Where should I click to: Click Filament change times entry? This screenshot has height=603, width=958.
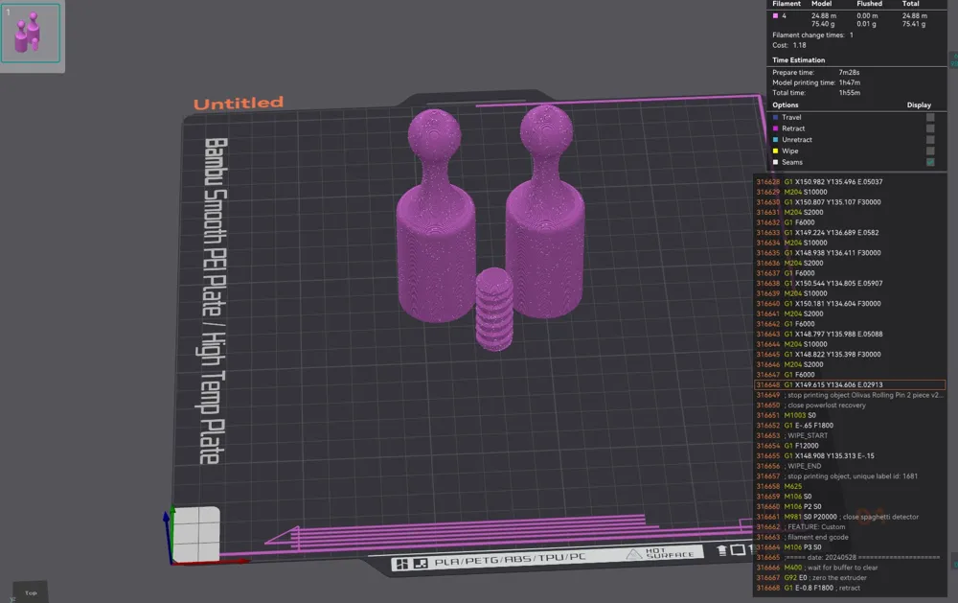812,35
